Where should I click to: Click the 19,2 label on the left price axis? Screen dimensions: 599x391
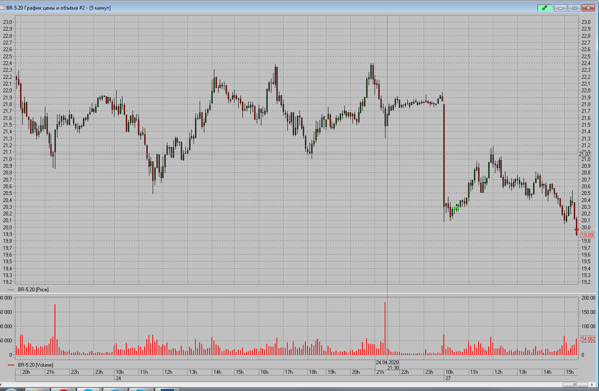7,282
